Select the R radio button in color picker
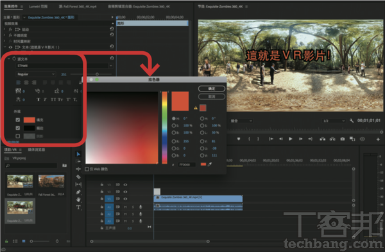 click(174, 141)
